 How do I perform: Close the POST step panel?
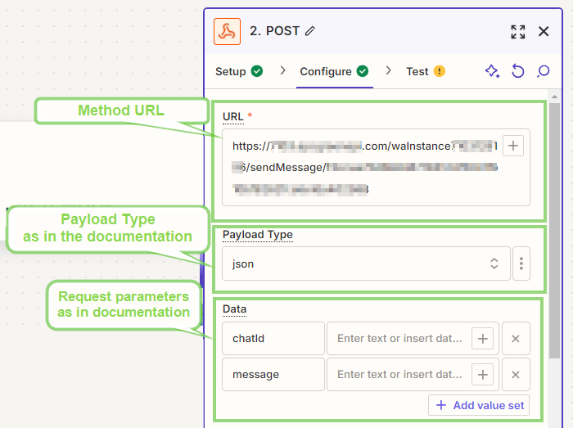[544, 31]
